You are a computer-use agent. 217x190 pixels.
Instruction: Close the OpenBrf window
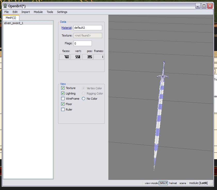(x=210, y=6)
